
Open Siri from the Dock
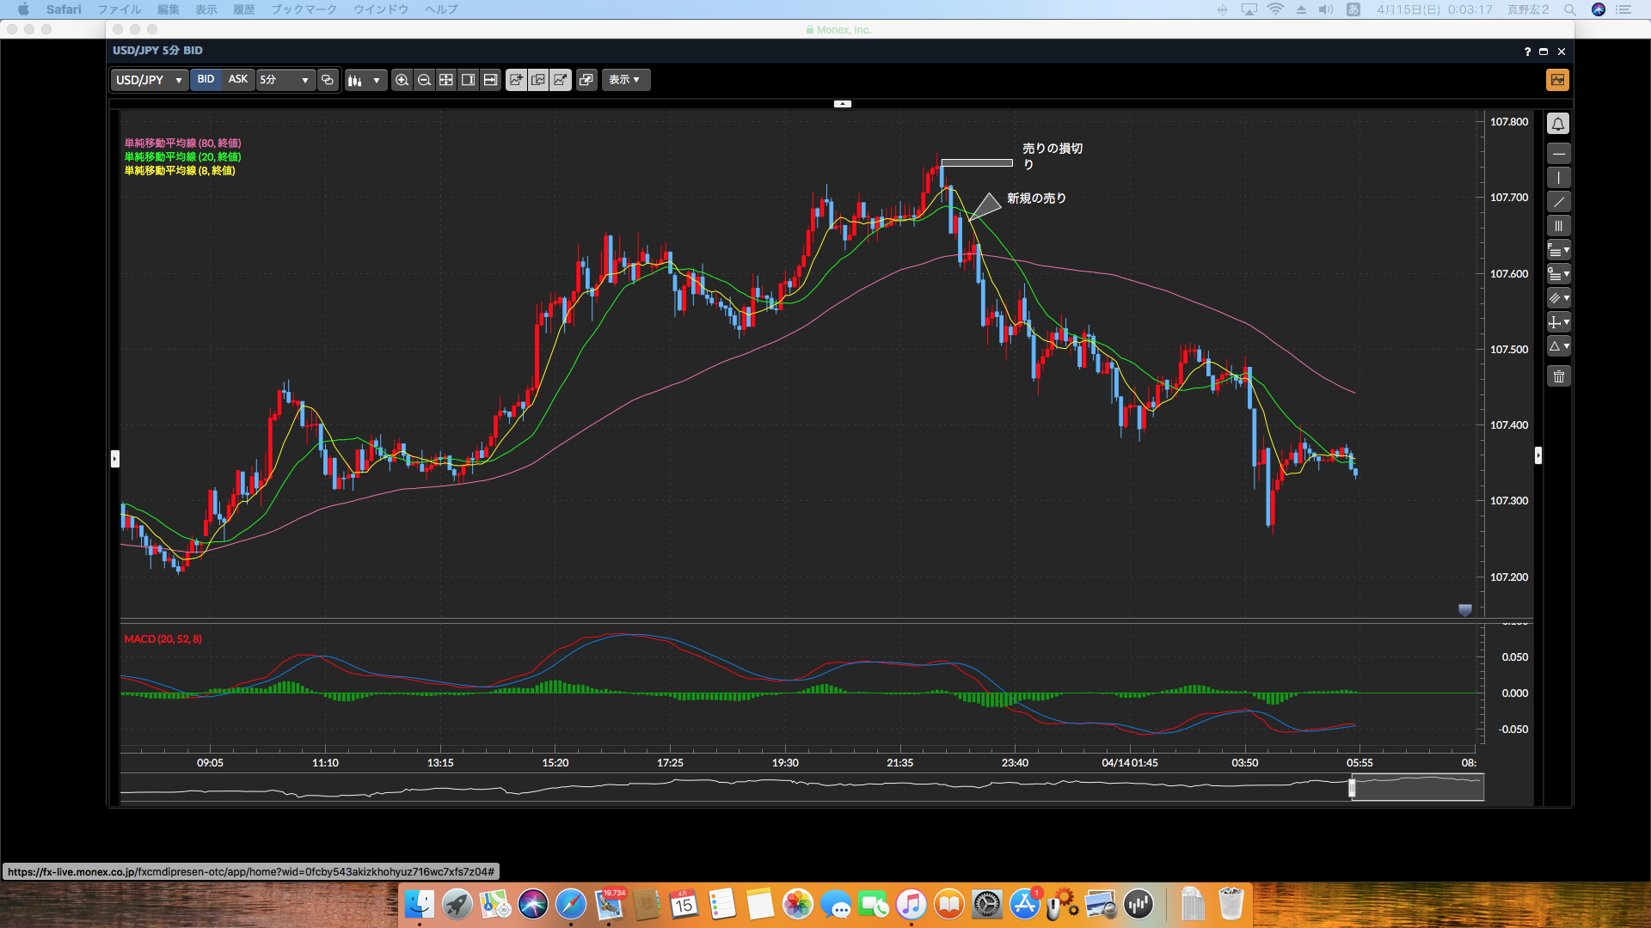(x=533, y=904)
